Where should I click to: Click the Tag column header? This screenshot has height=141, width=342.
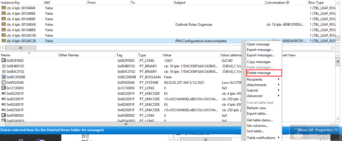point(119,55)
